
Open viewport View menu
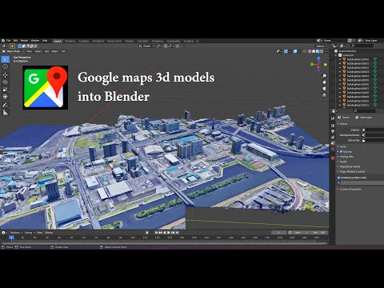[x=29, y=51]
